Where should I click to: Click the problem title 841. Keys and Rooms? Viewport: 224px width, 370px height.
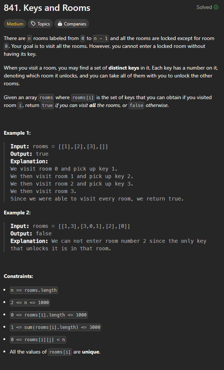(x=46, y=8)
